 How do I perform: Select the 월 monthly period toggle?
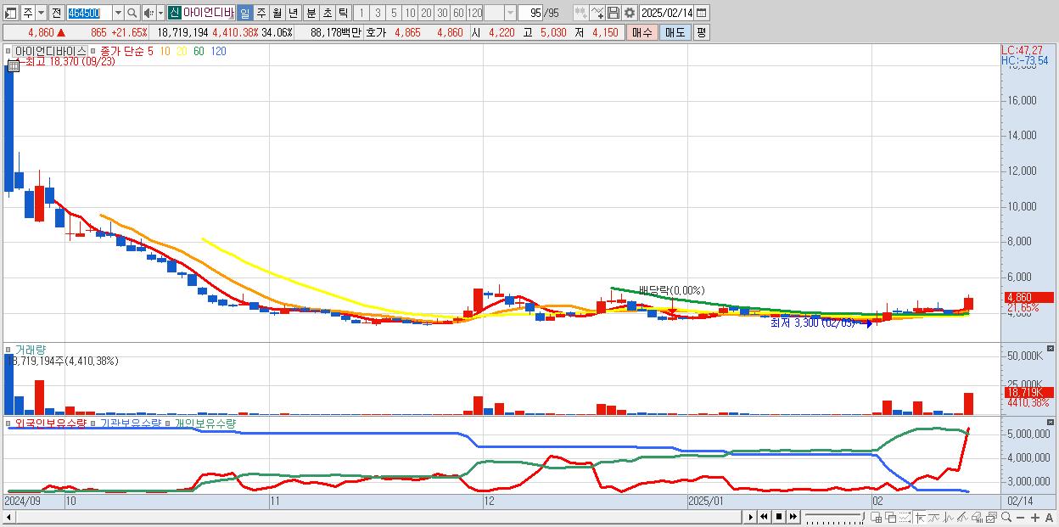(277, 13)
